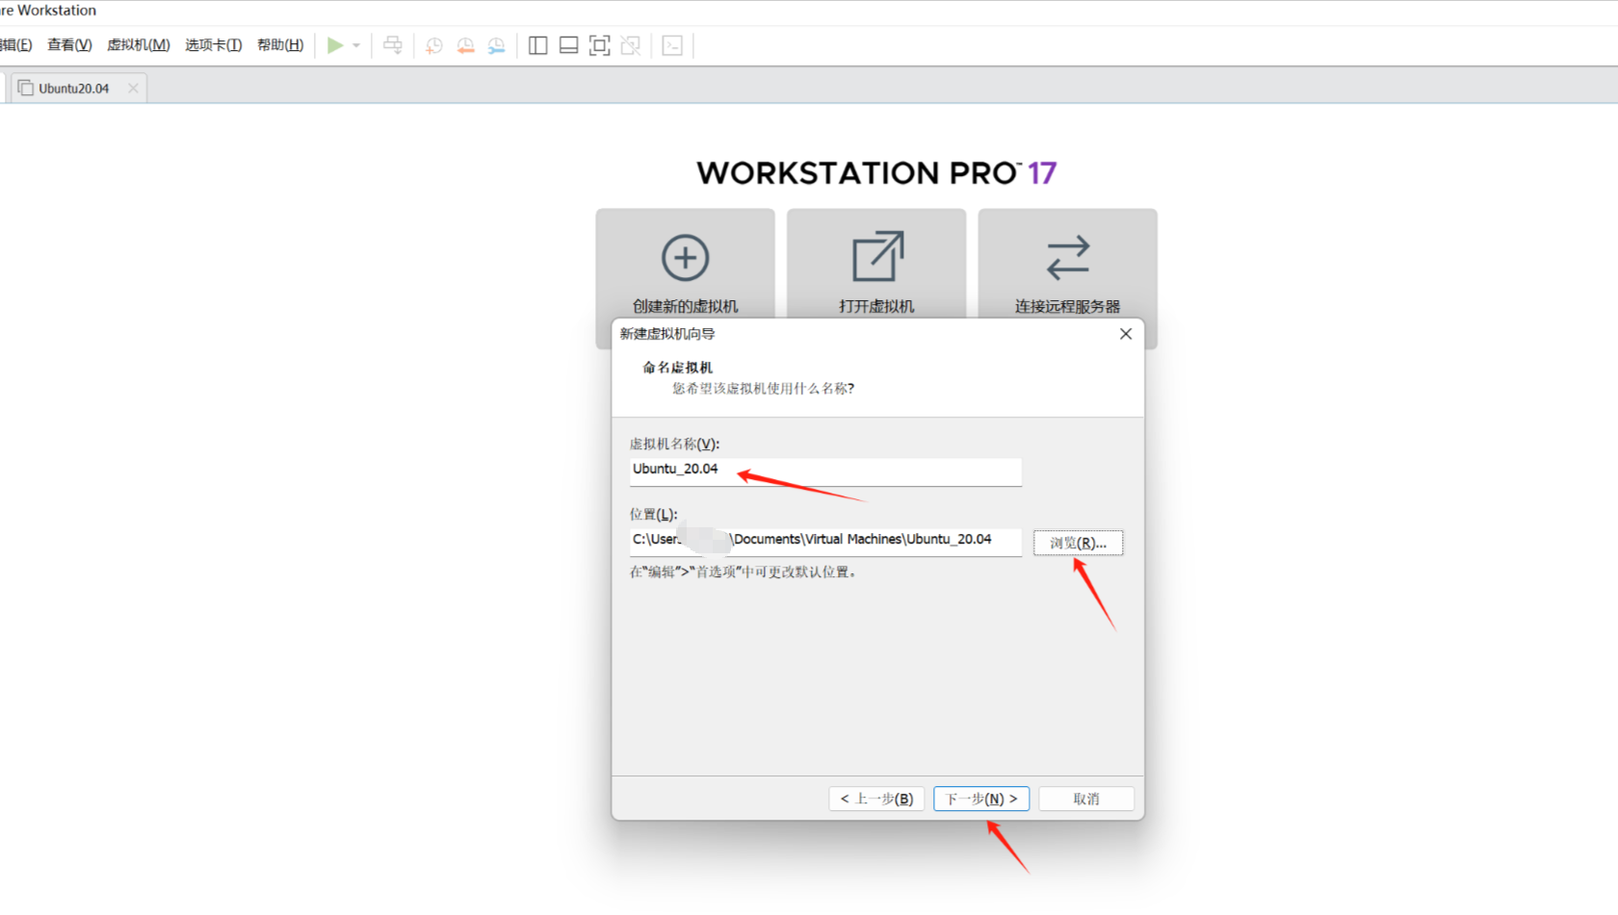This screenshot has height=915, width=1618.
Task: Click the 虚拟机名称 field containing Ubuntu_20.04
Action: click(x=825, y=470)
